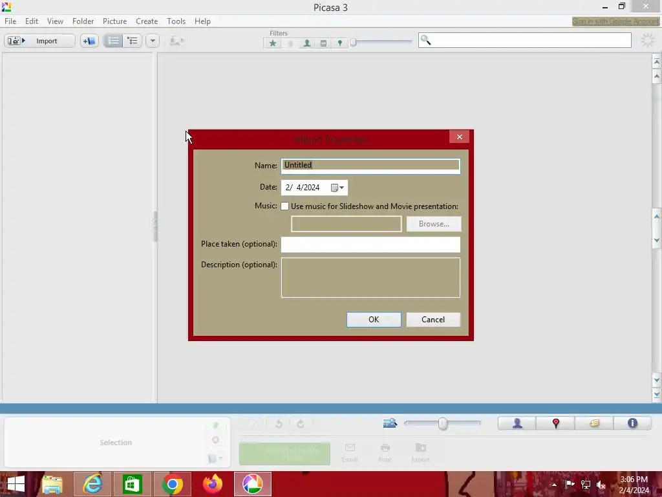Open the Tools menu
The height and width of the screenshot is (497, 662).
pyautogui.click(x=176, y=21)
